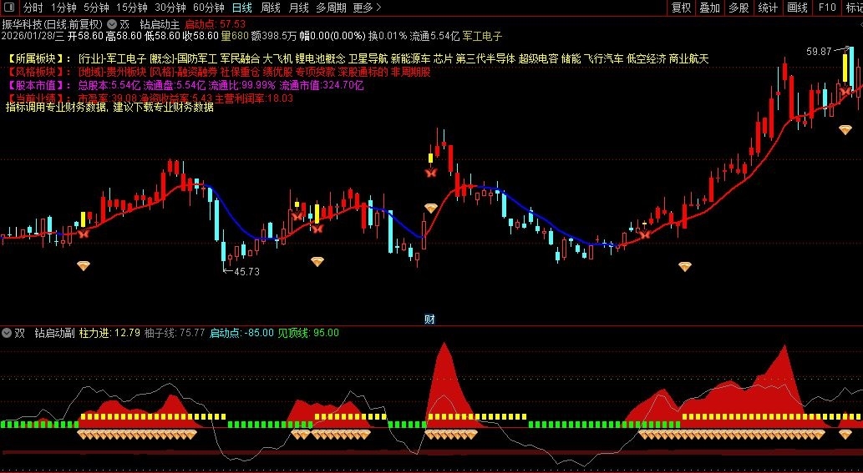This screenshot has width=863, height=473.
Task: Click the 振华科技(日线.前复权) chart title
Action: [53, 24]
